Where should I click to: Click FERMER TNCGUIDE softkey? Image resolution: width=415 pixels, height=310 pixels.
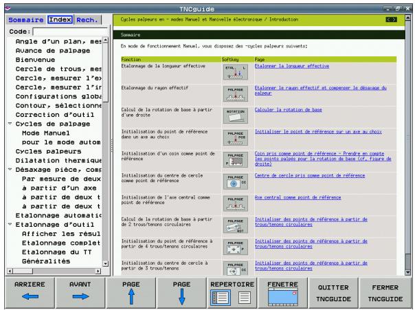[385, 293]
